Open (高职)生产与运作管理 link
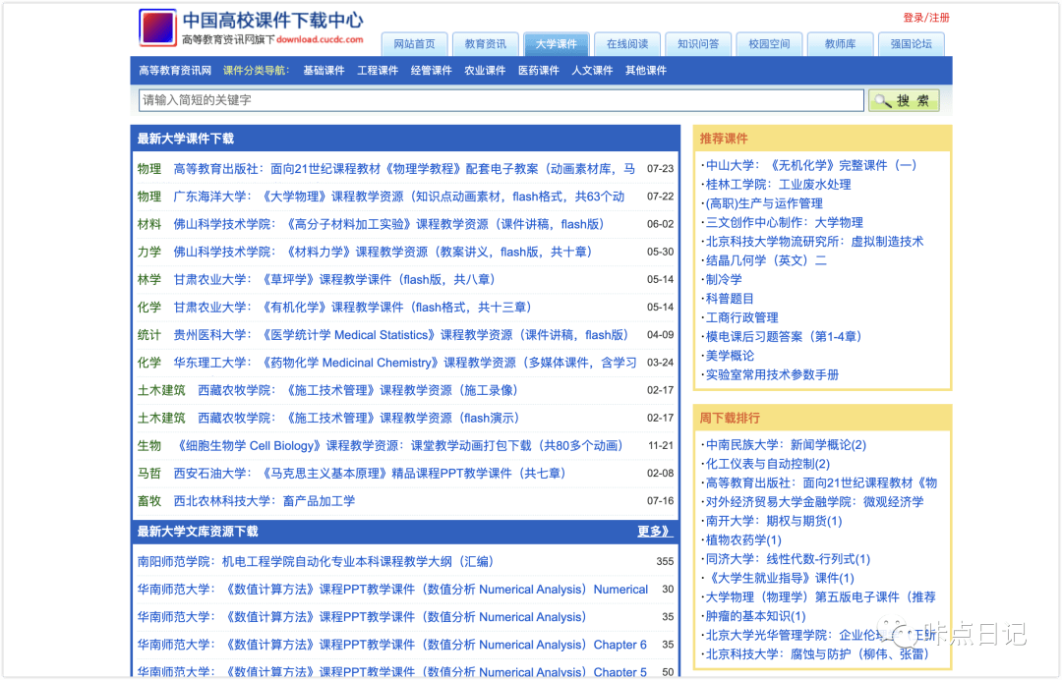Viewport: 1062px width, 680px height. pyautogui.click(x=764, y=203)
